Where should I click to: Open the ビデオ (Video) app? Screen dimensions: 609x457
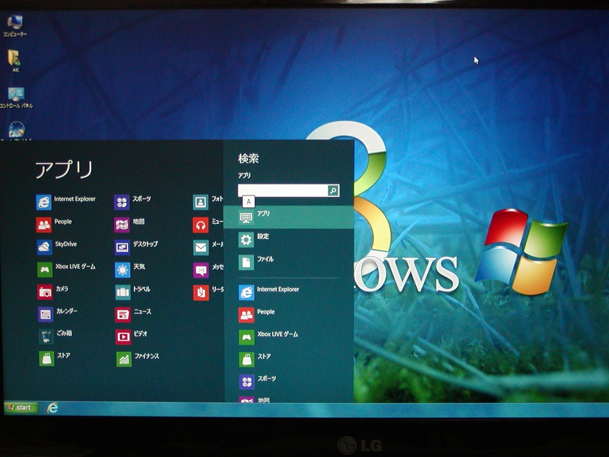tap(131, 337)
